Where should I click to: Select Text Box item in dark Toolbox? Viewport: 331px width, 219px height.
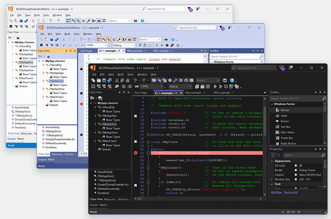point(296,127)
